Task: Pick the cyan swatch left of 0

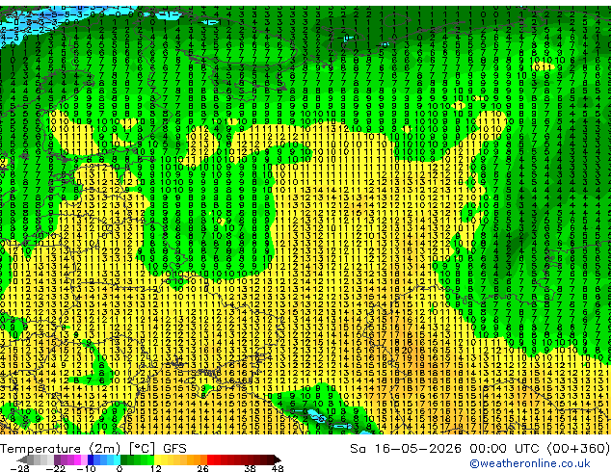Action: click(117, 459)
